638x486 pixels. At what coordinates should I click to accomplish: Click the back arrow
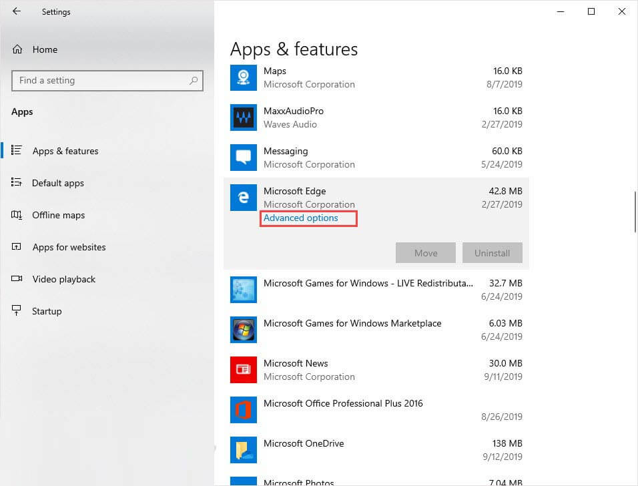tap(16, 11)
